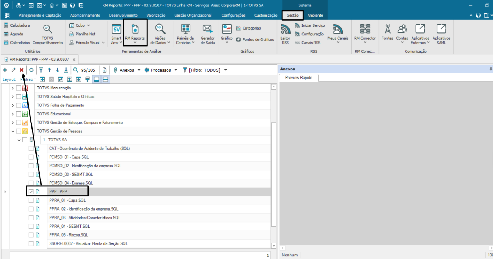
Task: Open the Configurações ribbon tab
Action: tap(233, 15)
